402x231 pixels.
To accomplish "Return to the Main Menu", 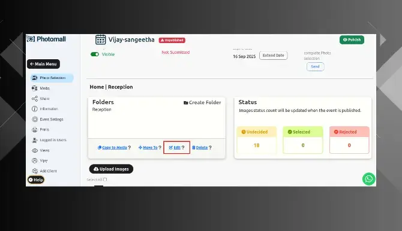I will (43, 64).
